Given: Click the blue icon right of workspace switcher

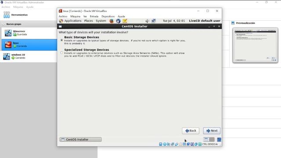Looking at the screenshot, I should (219, 140).
